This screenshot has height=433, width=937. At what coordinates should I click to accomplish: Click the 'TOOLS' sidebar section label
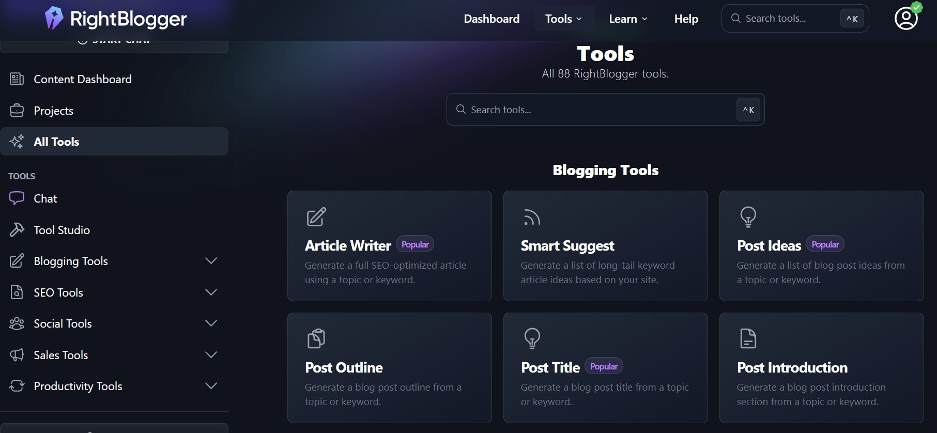point(22,176)
